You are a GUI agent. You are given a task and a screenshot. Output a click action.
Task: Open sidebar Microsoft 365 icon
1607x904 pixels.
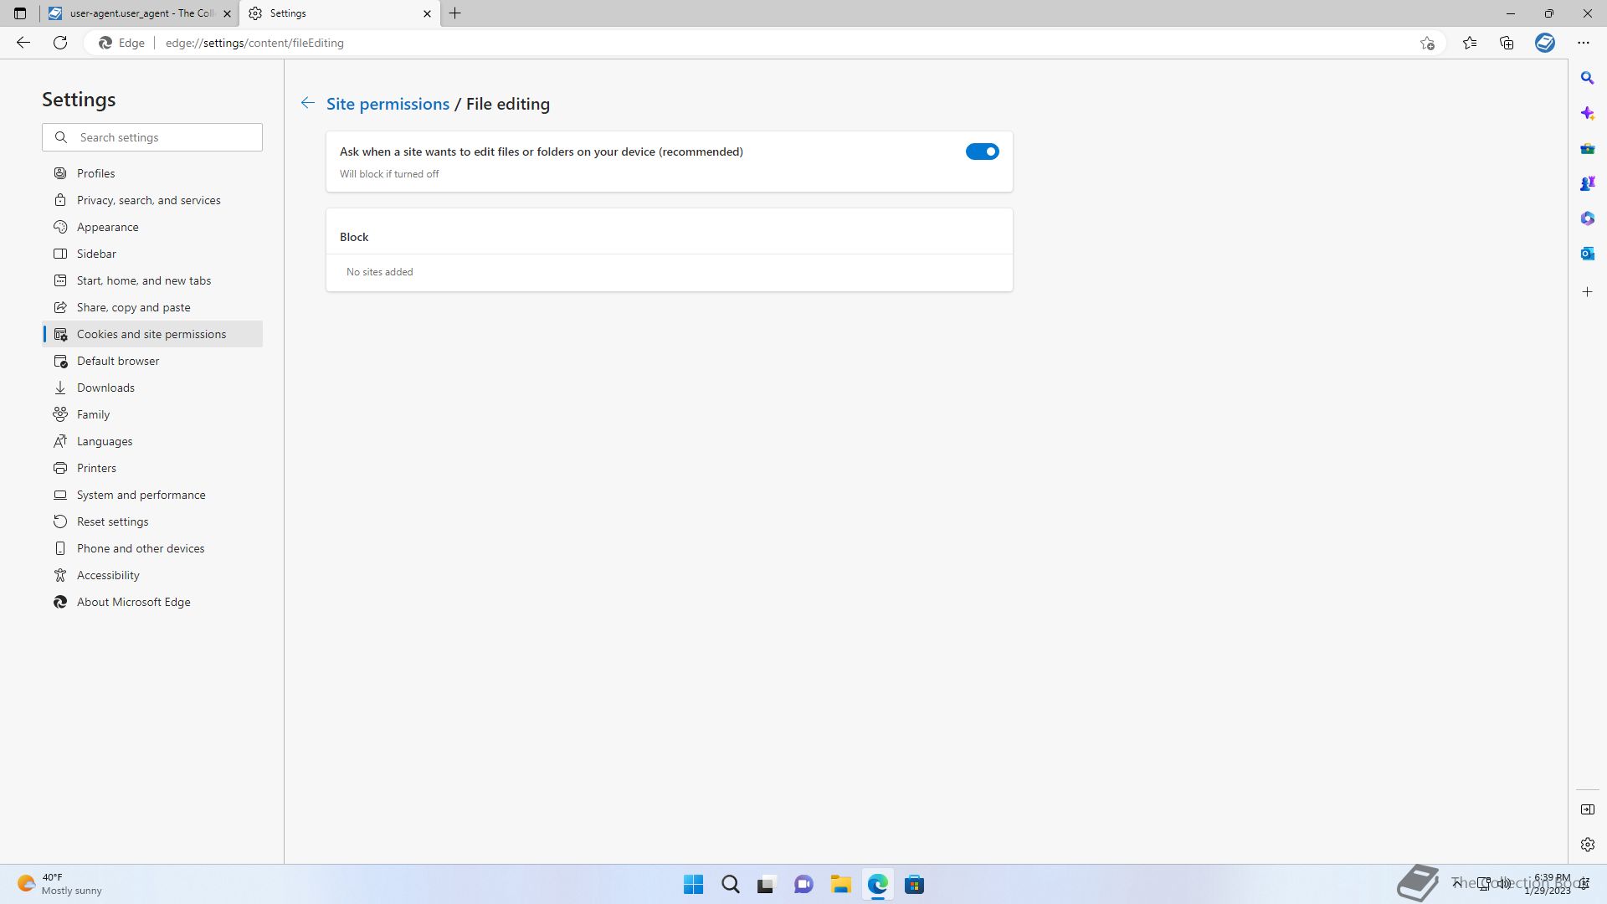tap(1587, 218)
